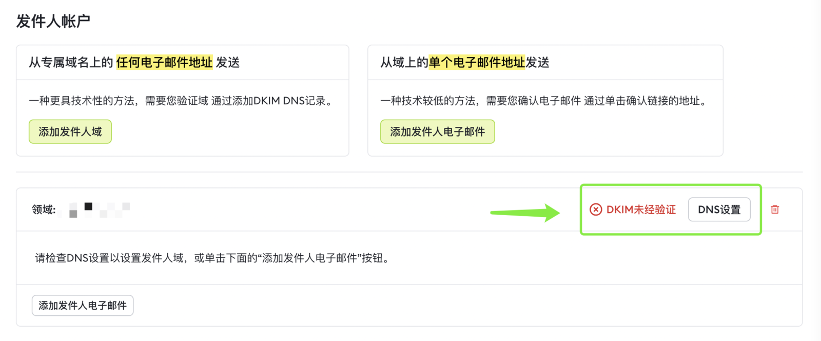Click the 发件人帐户 page heading
Image resolution: width=821 pixels, height=341 pixels.
pos(53,21)
